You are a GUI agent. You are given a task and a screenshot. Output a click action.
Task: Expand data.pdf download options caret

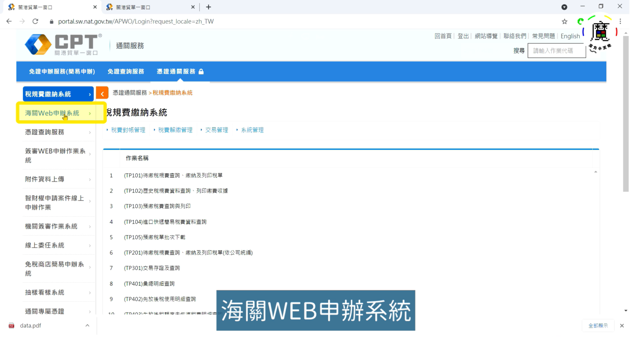pyautogui.click(x=87, y=326)
